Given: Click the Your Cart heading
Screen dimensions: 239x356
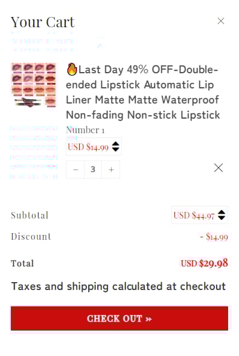Looking at the screenshot, I should (43, 22).
